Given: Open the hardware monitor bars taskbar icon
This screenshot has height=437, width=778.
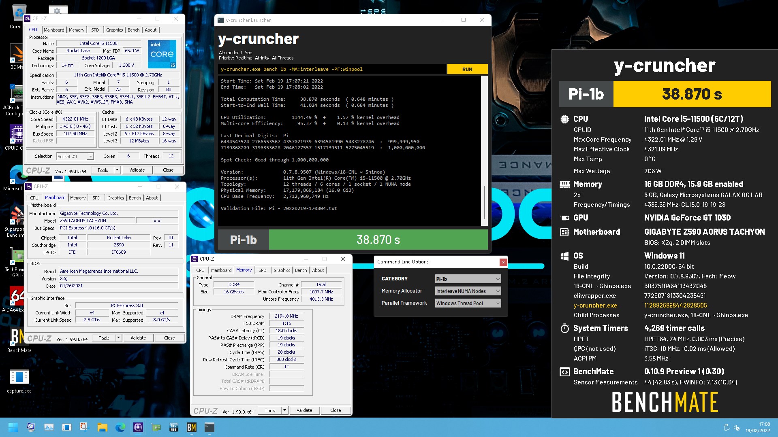Looking at the screenshot, I should click(x=174, y=427).
